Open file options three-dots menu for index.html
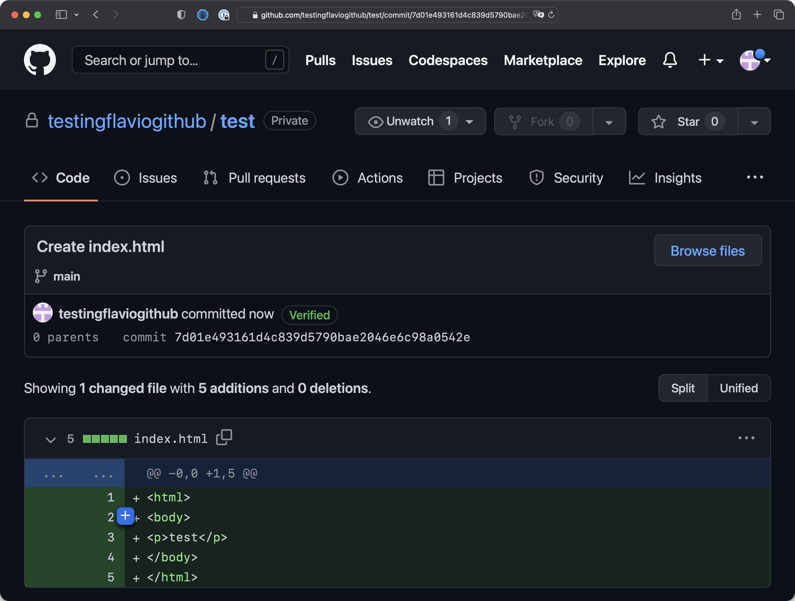This screenshot has height=601, width=795. click(x=746, y=438)
